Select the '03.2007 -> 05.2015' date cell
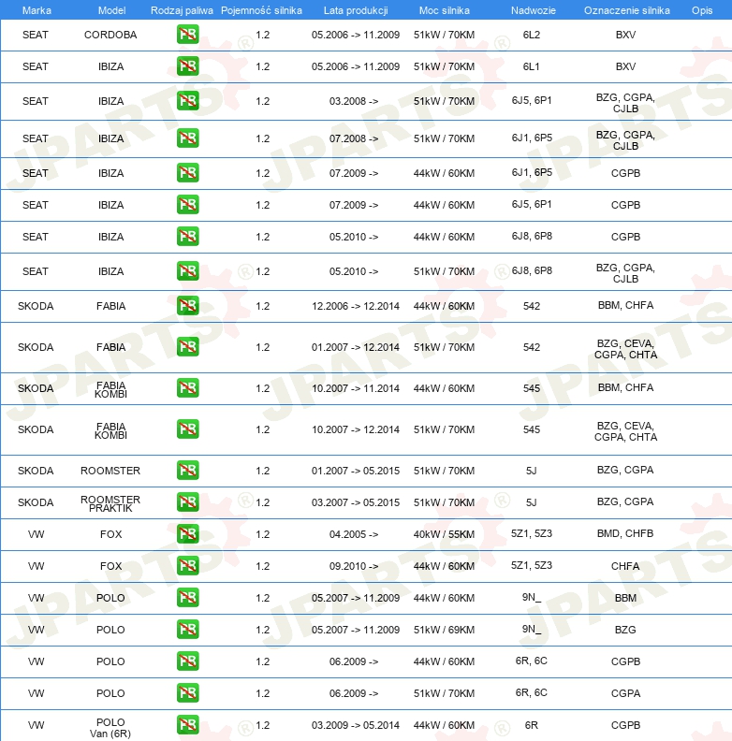The width and height of the screenshot is (732, 741). [356, 502]
